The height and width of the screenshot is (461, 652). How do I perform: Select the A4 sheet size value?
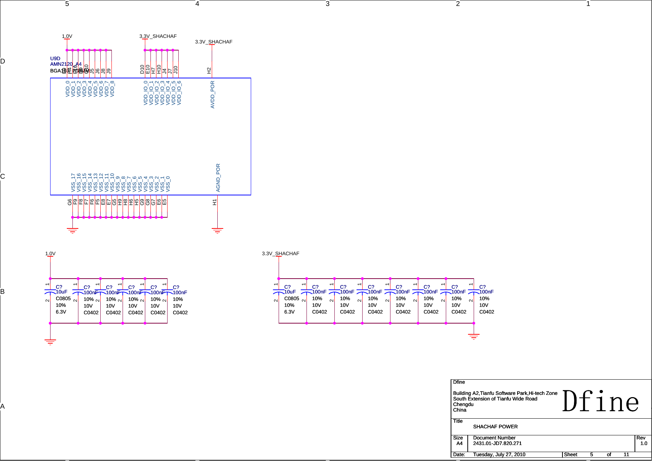pyautogui.click(x=460, y=444)
